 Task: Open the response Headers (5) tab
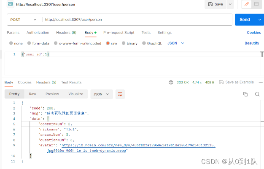point(46,82)
